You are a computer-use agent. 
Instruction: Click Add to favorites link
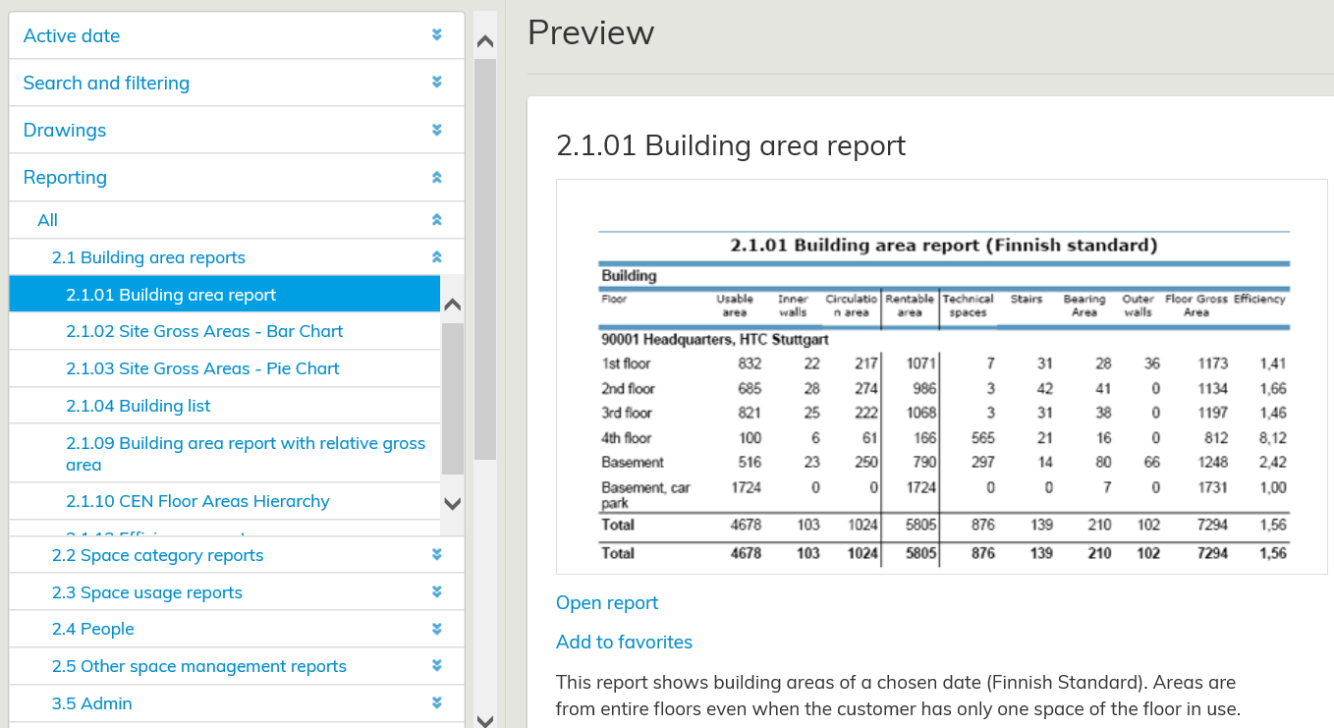(624, 643)
